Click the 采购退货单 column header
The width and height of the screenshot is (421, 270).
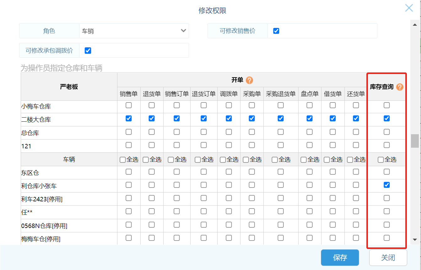[281, 94]
